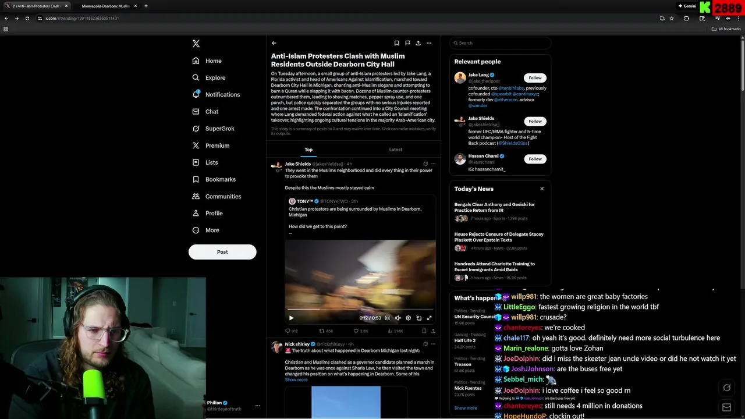745x419 pixels.
Task: Switch to the Top tab
Action: point(308,150)
